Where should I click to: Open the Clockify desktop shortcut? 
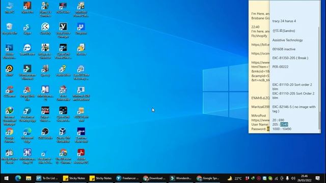(45, 28)
